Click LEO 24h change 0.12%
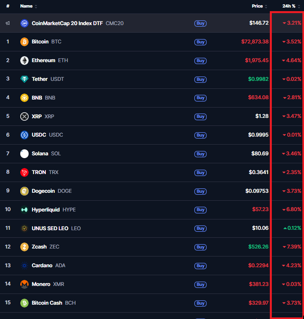The height and width of the screenshot is (319, 304). [x=292, y=228]
